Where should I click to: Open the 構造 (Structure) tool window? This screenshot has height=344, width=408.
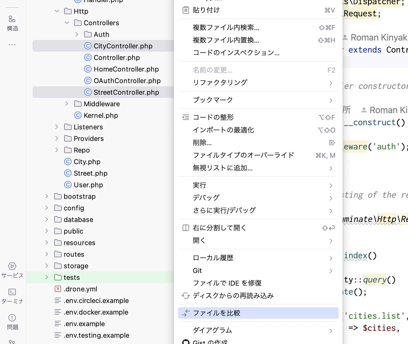pyautogui.click(x=12, y=23)
